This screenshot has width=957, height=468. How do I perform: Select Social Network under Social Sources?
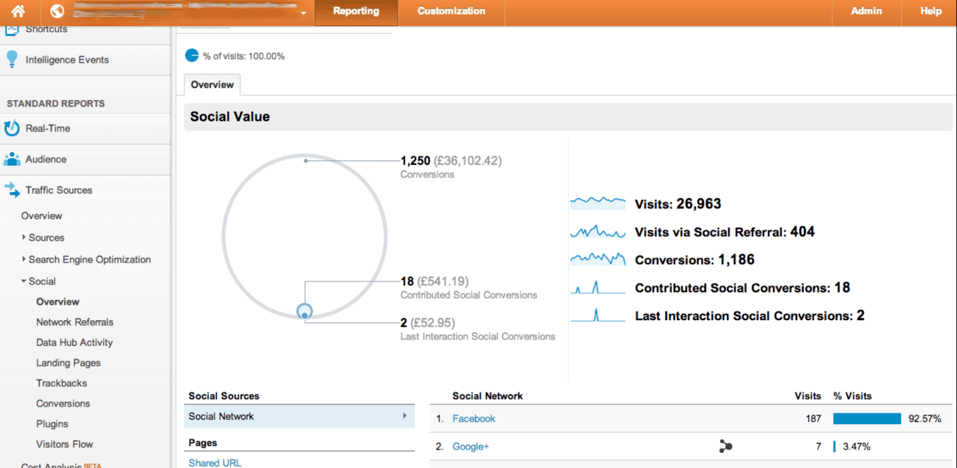299,416
